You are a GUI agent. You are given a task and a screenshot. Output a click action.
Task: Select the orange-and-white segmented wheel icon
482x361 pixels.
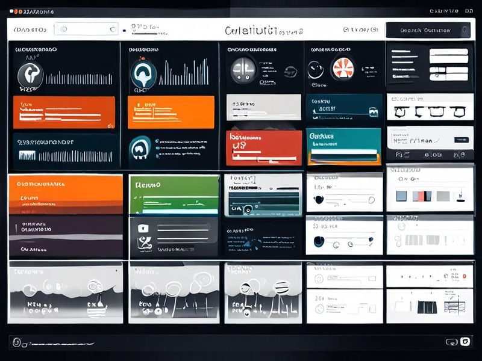point(342,69)
